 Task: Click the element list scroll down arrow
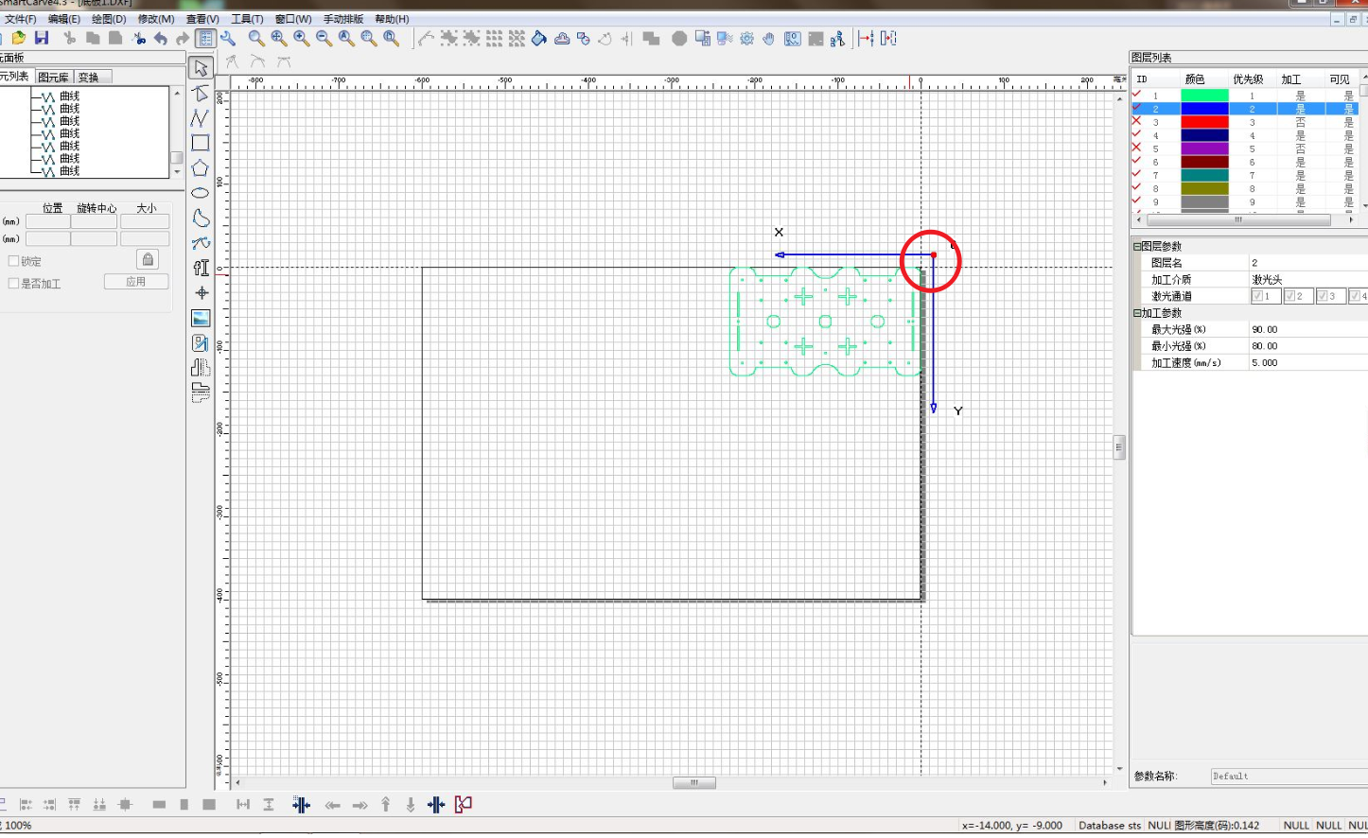(177, 172)
